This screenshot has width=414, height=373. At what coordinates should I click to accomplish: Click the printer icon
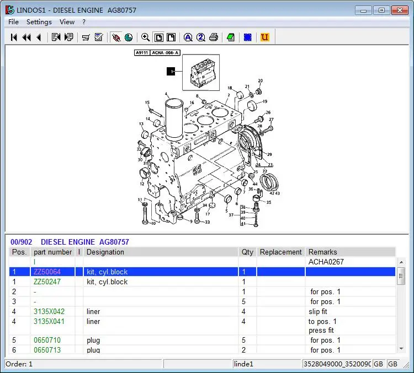click(214, 37)
